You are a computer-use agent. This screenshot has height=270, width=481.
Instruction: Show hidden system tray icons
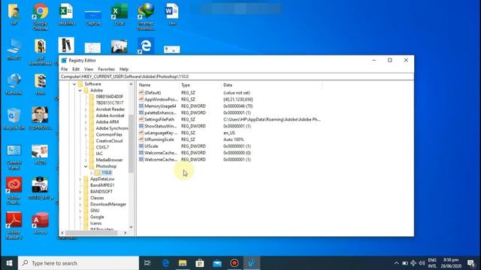[396, 263]
